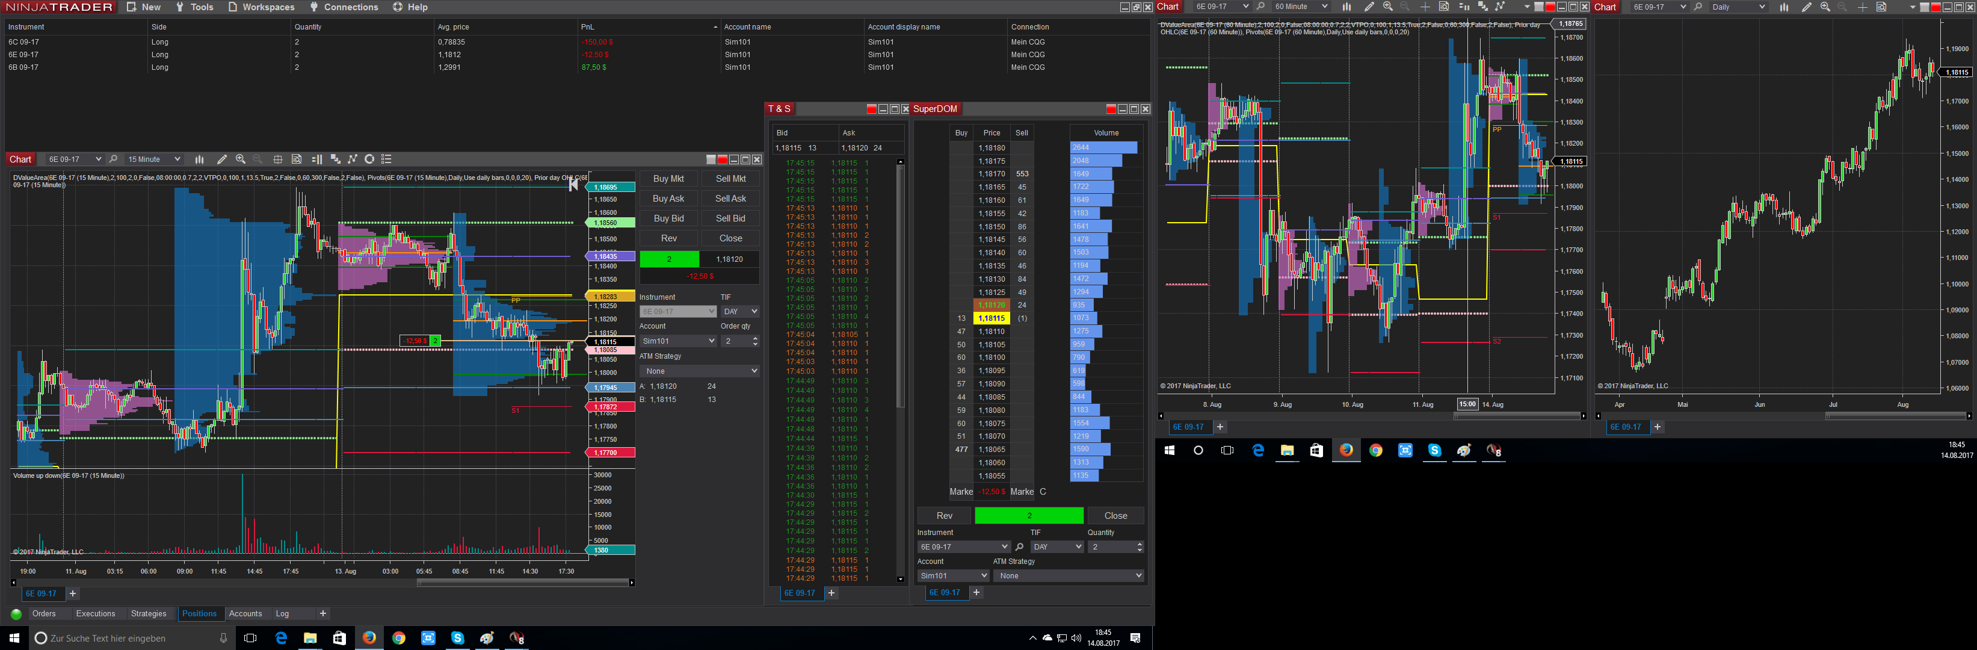Open the Tools menu

pyautogui.click(x=194, y=7)
